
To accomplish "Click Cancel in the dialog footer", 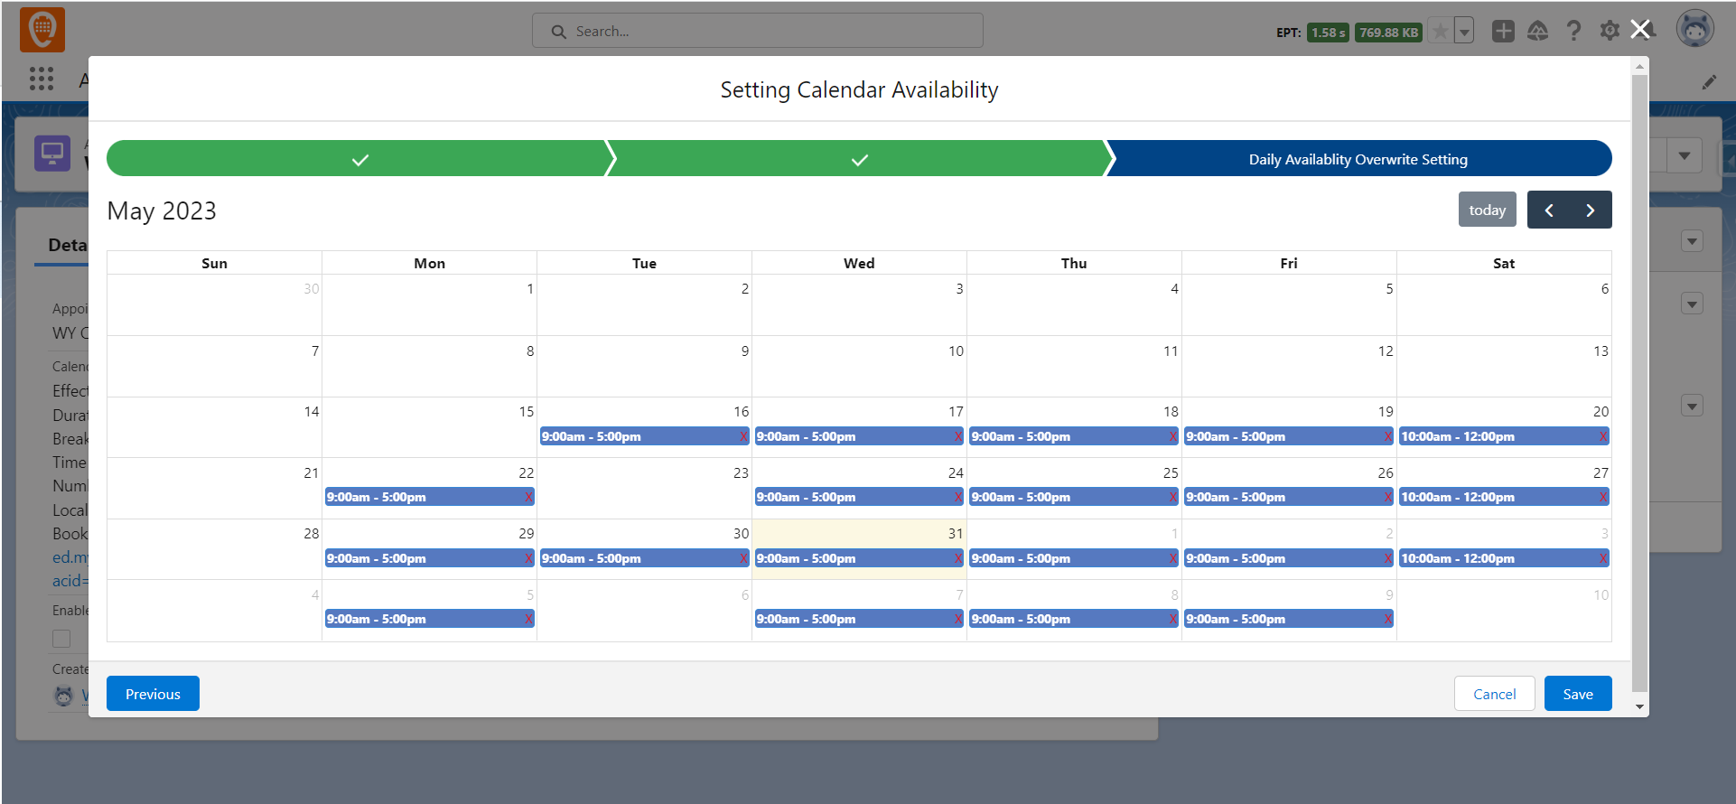I will pyautogui.click(x=1494, y=694).
